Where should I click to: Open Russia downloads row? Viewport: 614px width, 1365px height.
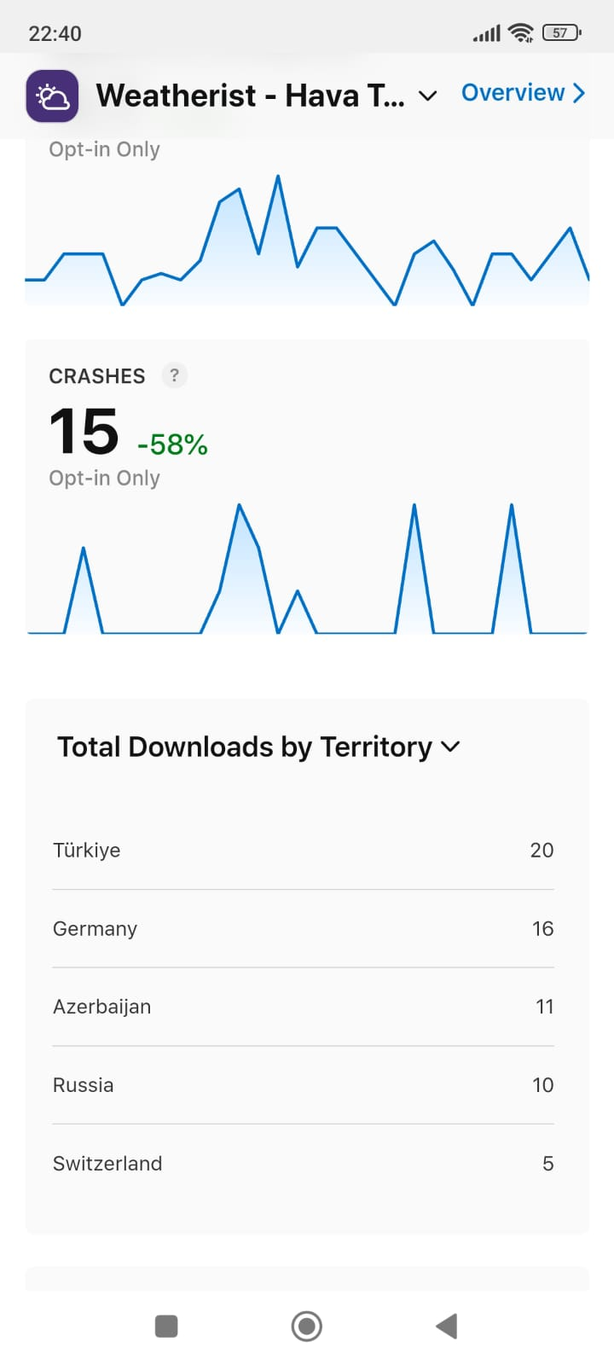(303, 1085)
